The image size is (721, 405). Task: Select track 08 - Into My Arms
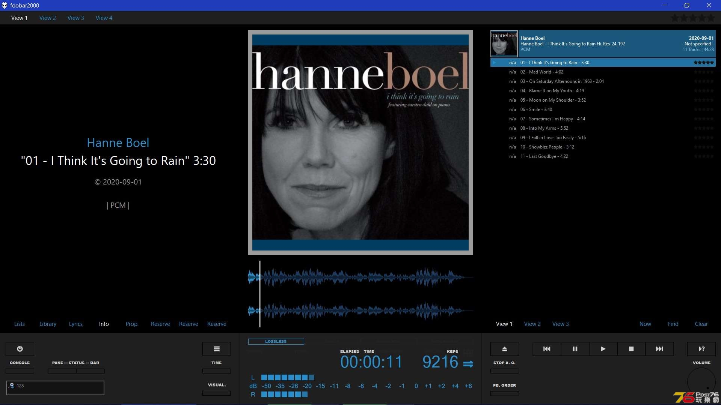603,128
